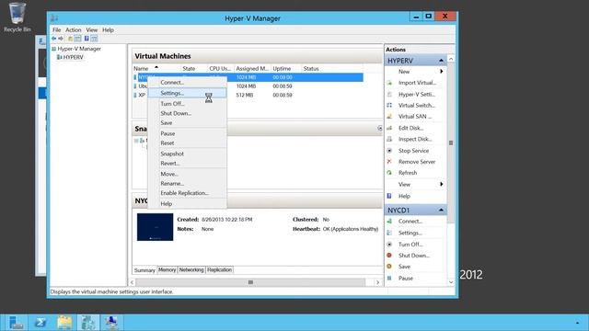This screenshot has height=331, width=589.
Task: Switch to the Networking tab
Action: pyautogui.click(x=191, y=269)
